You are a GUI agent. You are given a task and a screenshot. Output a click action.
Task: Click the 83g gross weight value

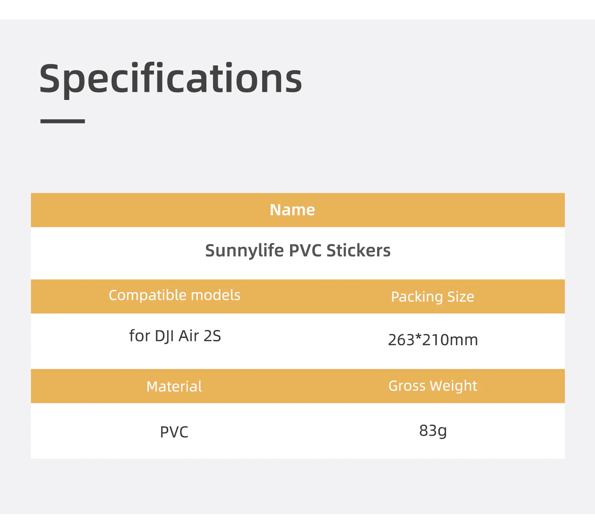(433, 431)
